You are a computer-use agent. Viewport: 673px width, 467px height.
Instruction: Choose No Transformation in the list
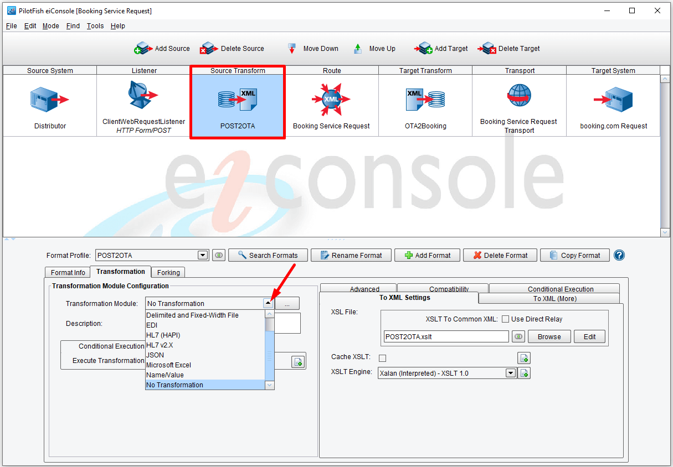pyautogui.click(x=206, y=385)
